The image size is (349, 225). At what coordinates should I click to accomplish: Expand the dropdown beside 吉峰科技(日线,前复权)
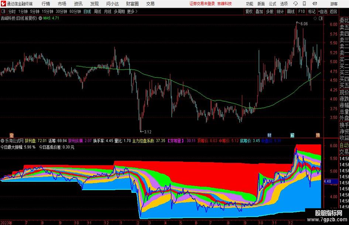[x=40, y=18]
